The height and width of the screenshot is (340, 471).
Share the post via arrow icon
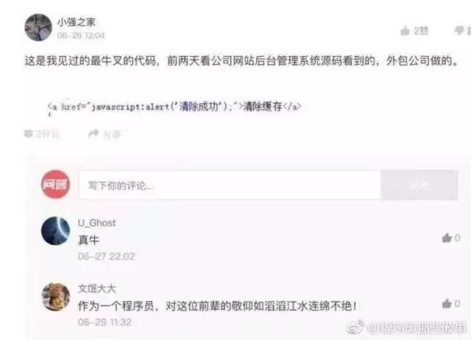pyautogui.click(x=105, y=134)
